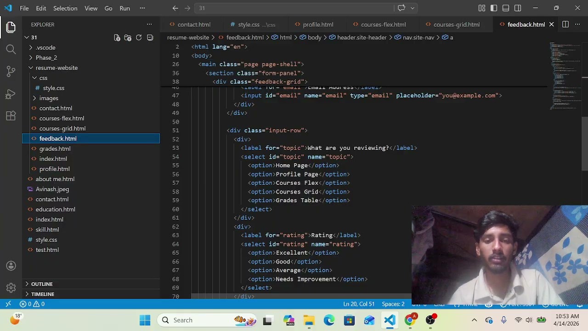The image size is (588, 331).
Task: Split the editor to the right
Action: [x=565, y=24]
